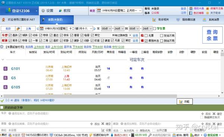The width and height of the screenshot is (224, 137).
Task: Click the 查询余票 query button
Action: (x=212, y=35)
